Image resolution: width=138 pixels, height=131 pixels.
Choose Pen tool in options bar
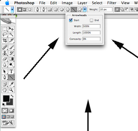click(x=38, y=9)
